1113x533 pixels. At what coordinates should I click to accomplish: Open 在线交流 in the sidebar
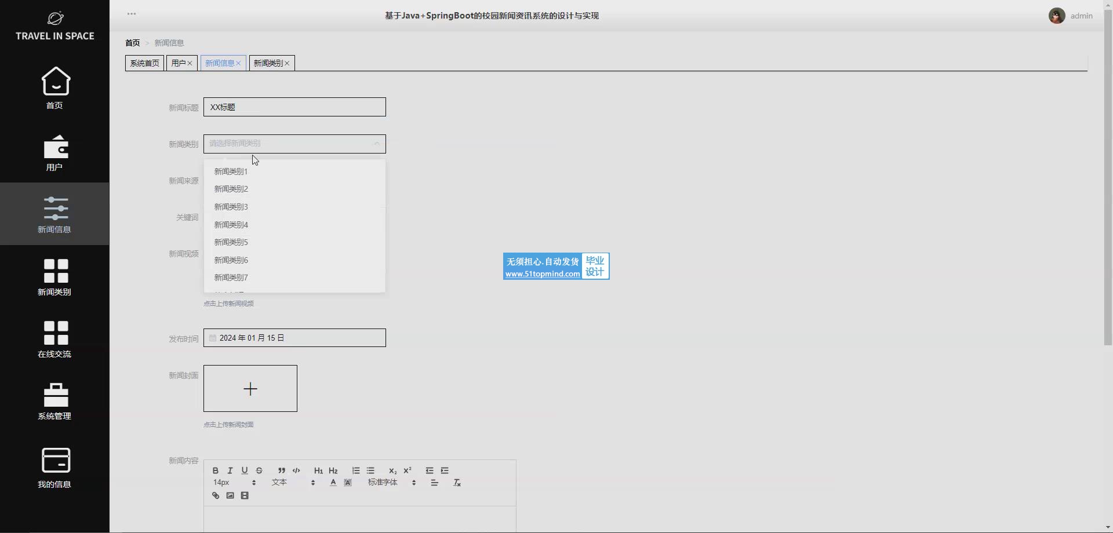click(x=55, y=339)
